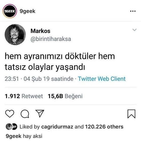
Task: Open the Markos display name
Action: pos(40,31)
